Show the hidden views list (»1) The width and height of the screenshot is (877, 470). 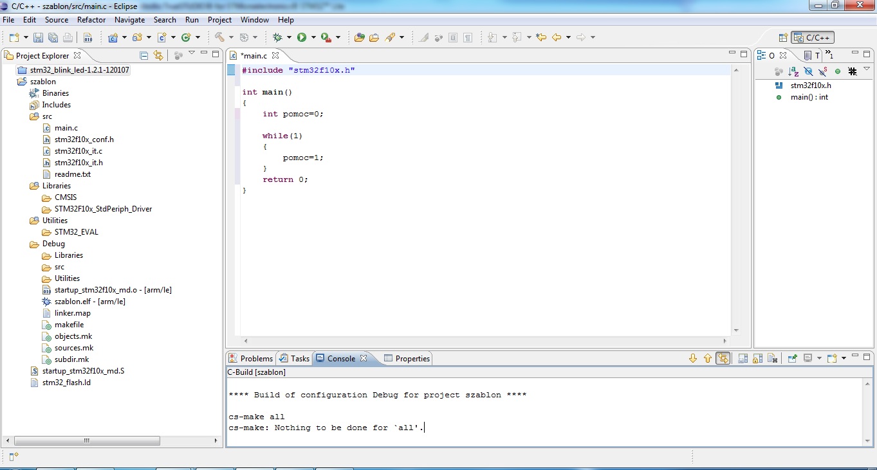click(x=829, y=55)
